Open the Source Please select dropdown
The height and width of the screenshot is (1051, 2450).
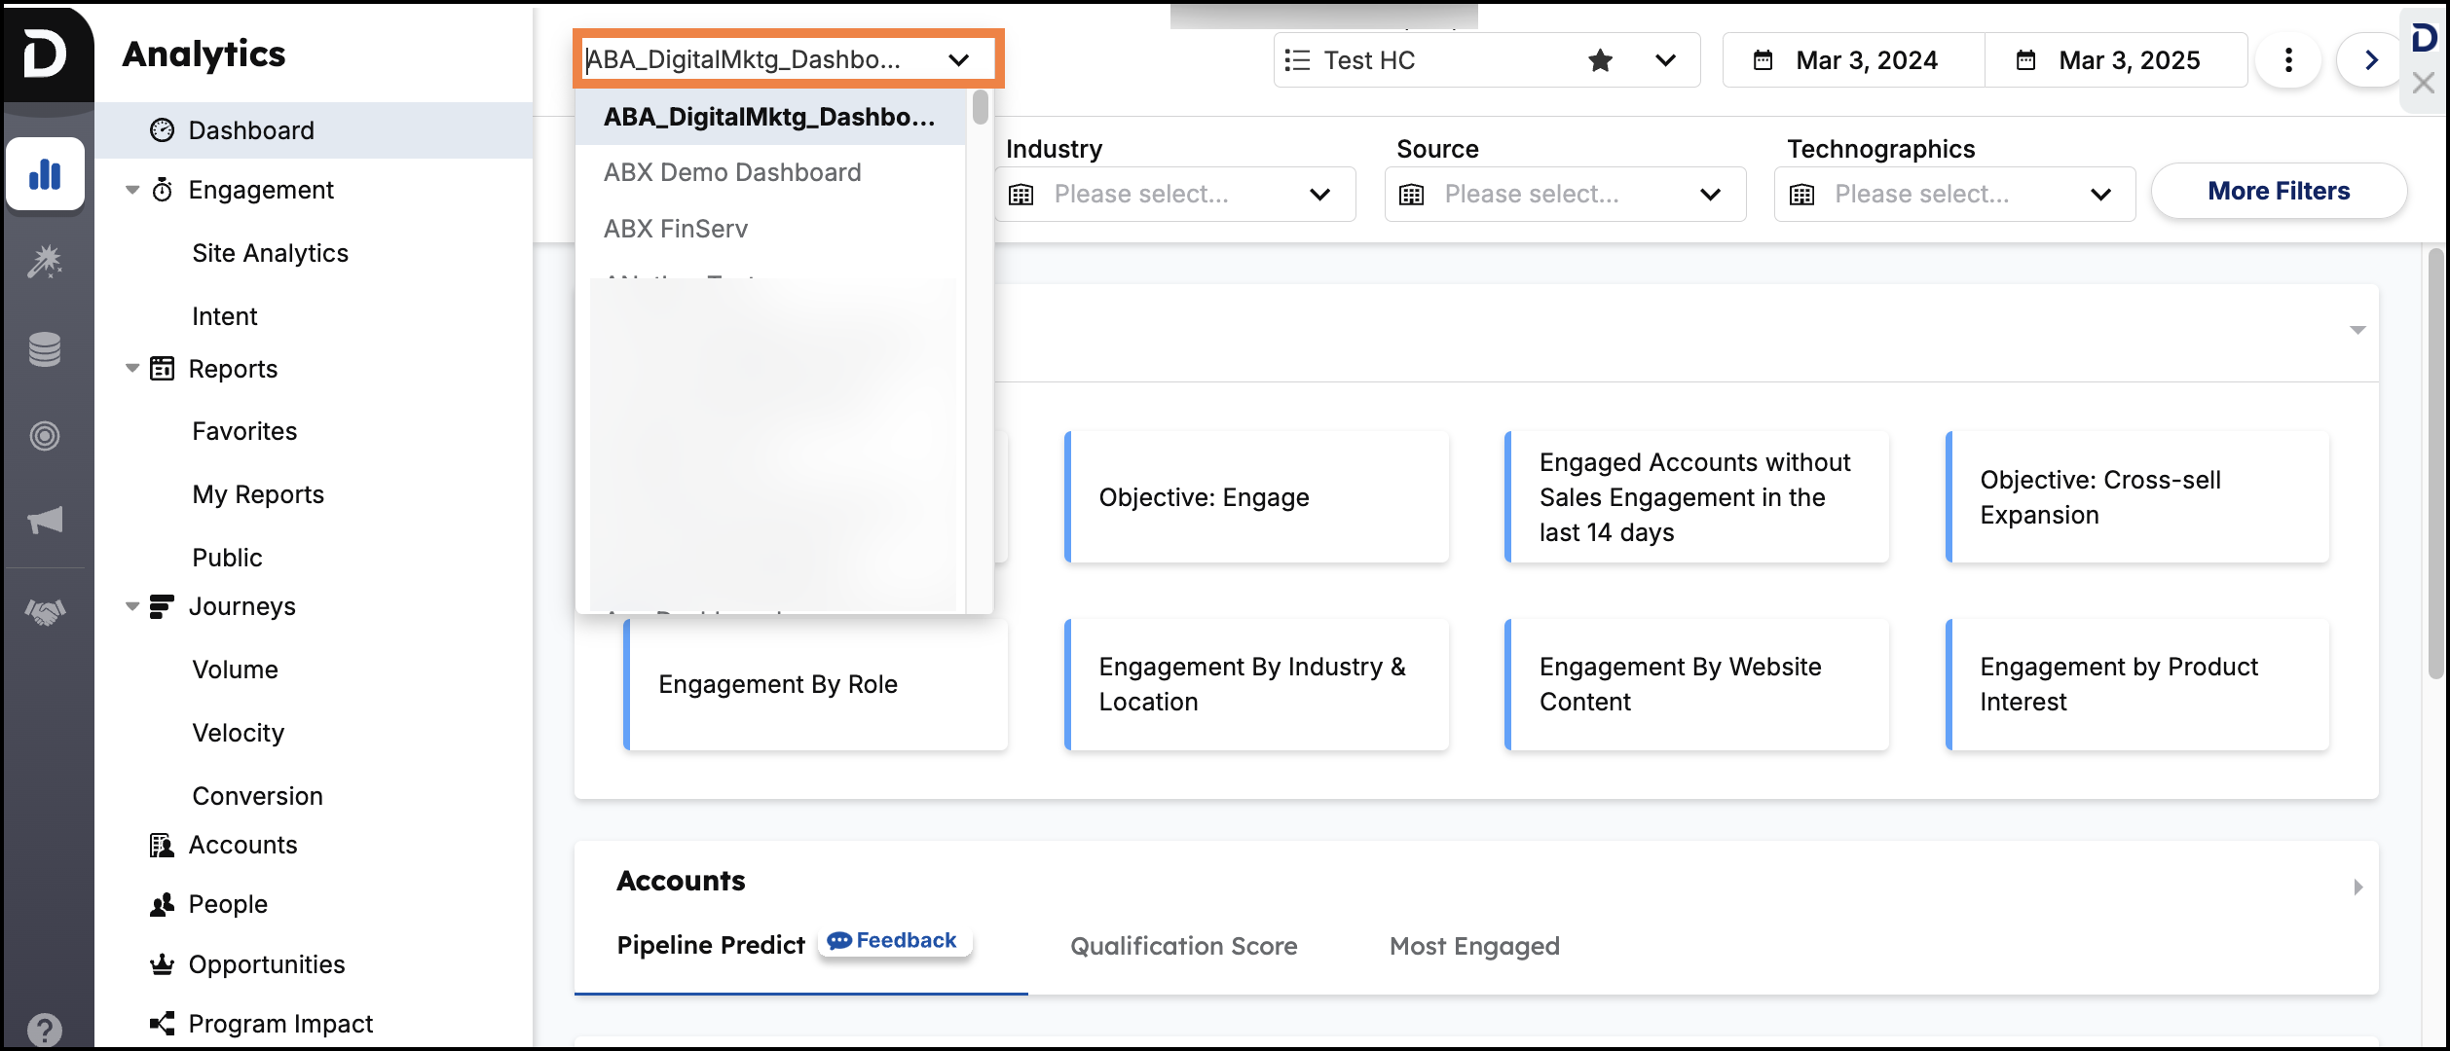tap(1565, 194)
